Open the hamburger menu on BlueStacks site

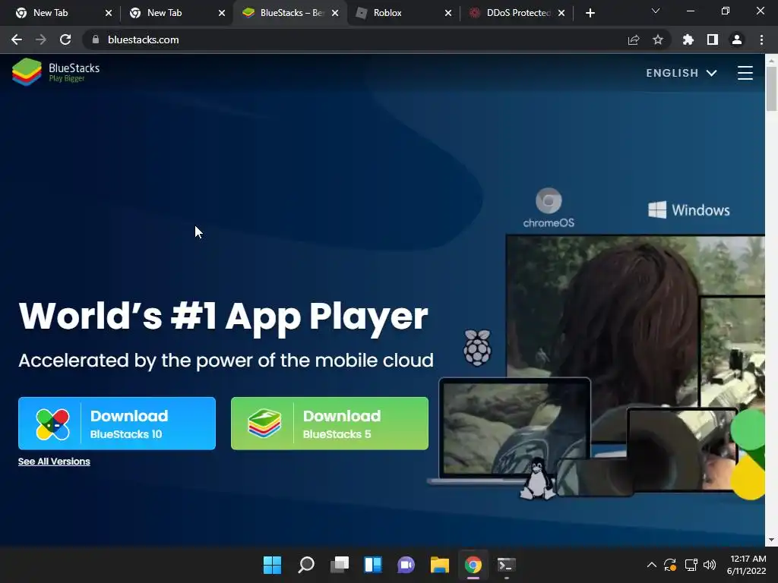click(x=745, y=73)
